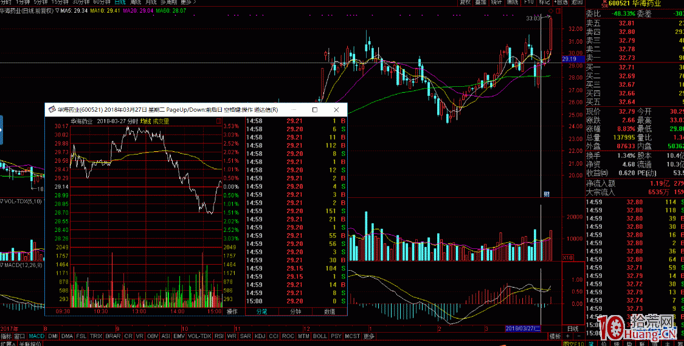This screenshot has height=346, width=684.
Task: Click the 成交量 label in intraday chart
Action: [x=161, y=121]
